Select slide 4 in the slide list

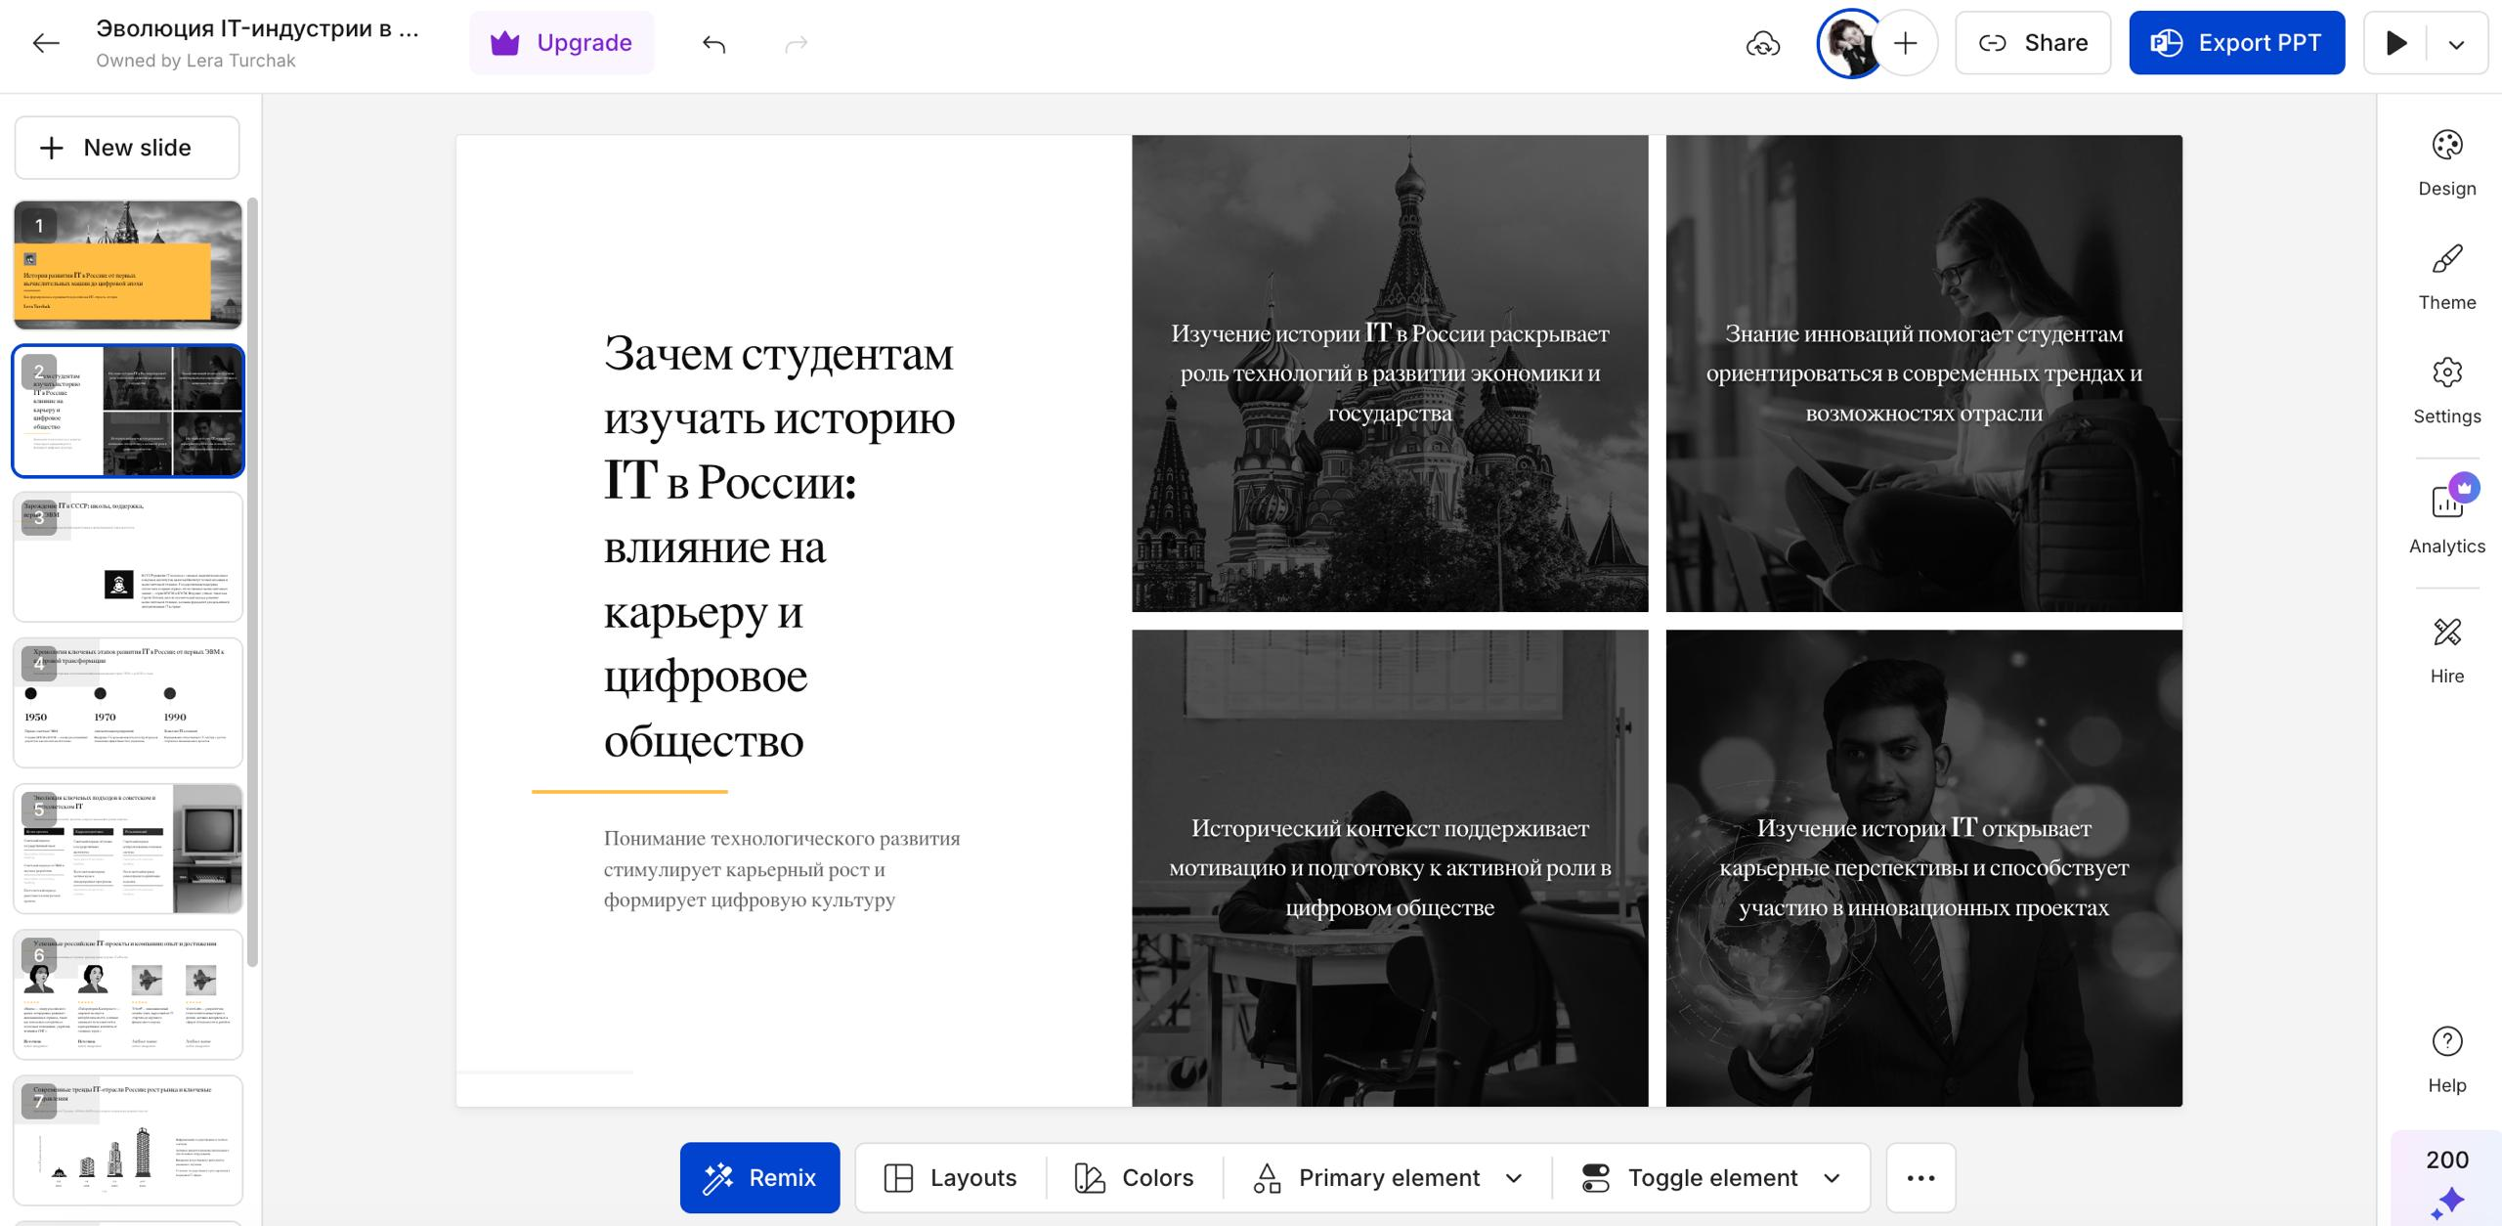(127, 702)
